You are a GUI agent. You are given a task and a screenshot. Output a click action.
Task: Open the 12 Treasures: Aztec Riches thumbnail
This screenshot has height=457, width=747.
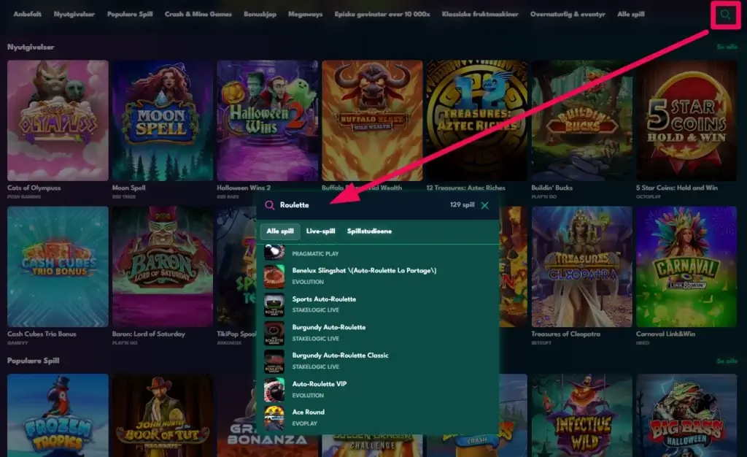pyautogui.click(x=477, y=120)
